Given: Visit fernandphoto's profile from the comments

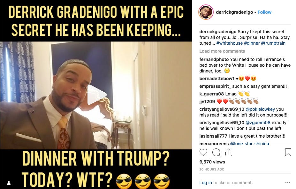Looking at the screenshot, I should click(214, 59).
